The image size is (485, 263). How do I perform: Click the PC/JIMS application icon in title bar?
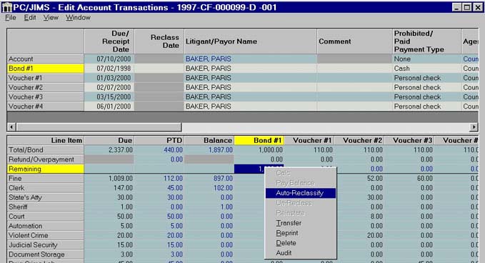click(x=7, y=7)
